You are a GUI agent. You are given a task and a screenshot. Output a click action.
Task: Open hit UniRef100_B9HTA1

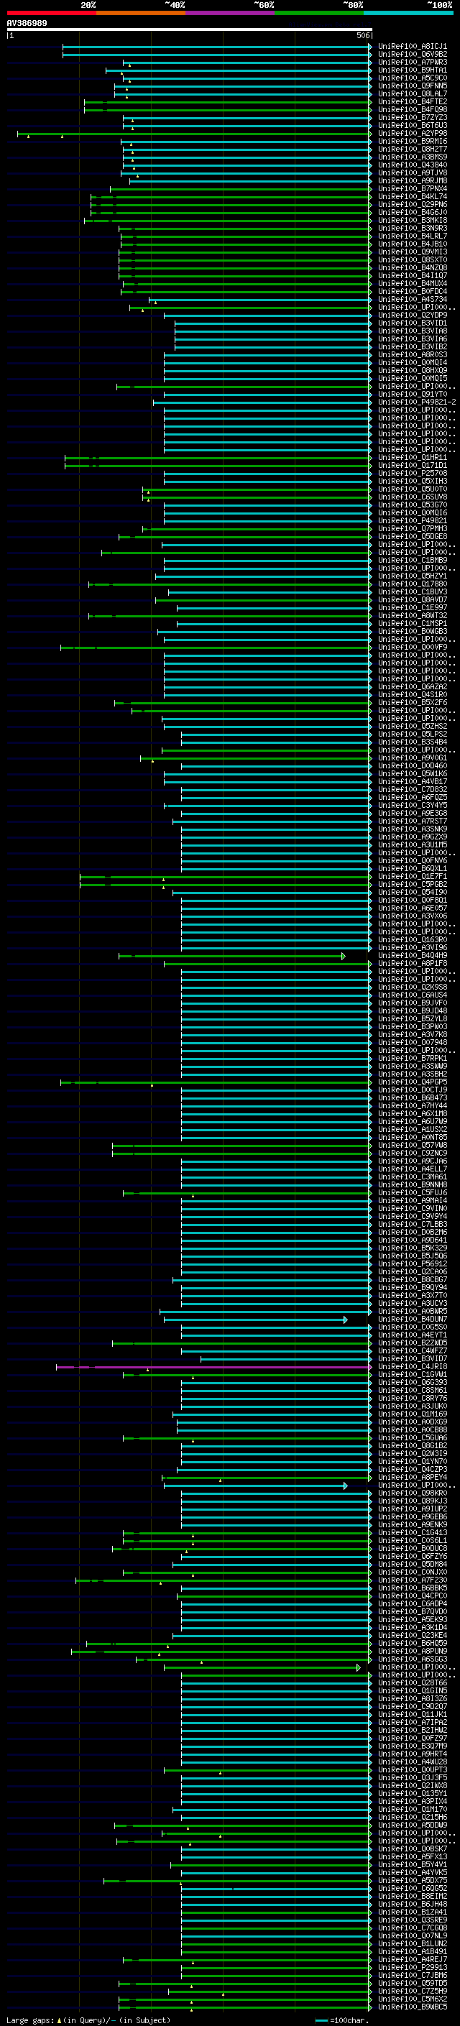[413, 70]
